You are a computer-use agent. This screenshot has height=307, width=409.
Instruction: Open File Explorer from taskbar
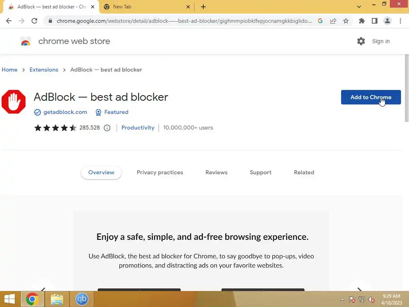(57, 299)
